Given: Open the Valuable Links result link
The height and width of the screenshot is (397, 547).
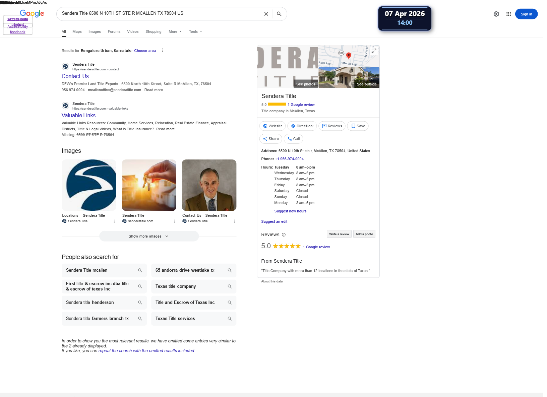Looking at the screenshot, I should click(78, 115).
